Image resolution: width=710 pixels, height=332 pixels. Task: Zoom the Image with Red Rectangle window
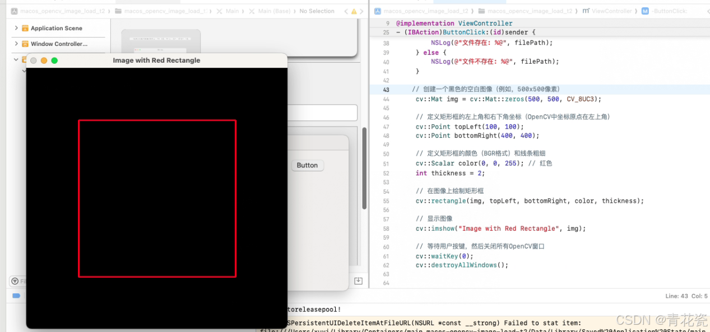click(54, 60)
